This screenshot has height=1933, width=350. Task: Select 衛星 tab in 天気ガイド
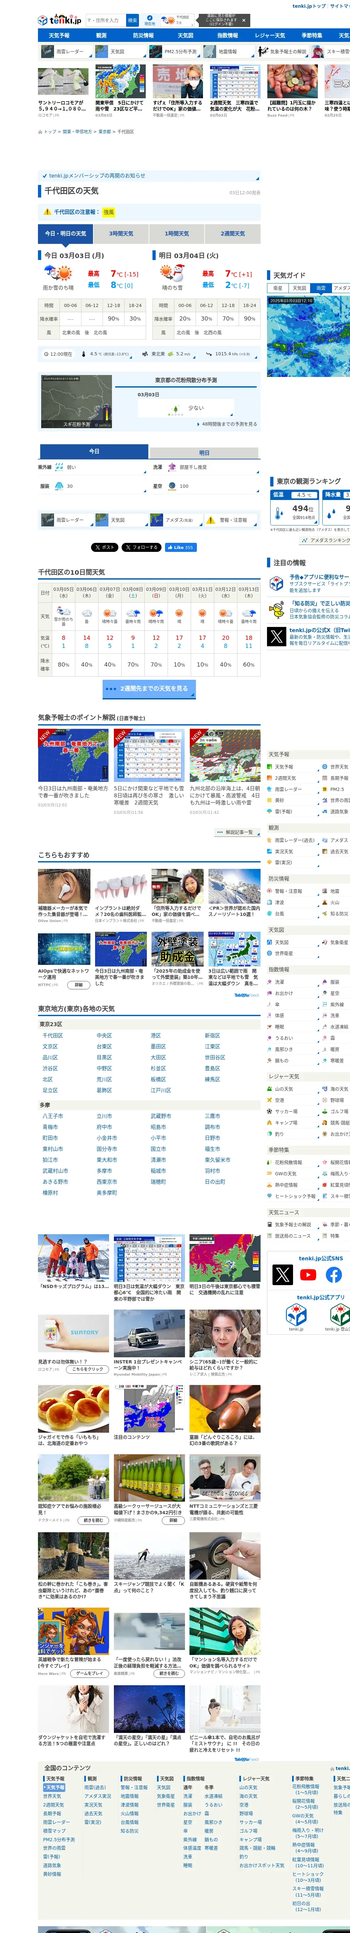point(277,288)
